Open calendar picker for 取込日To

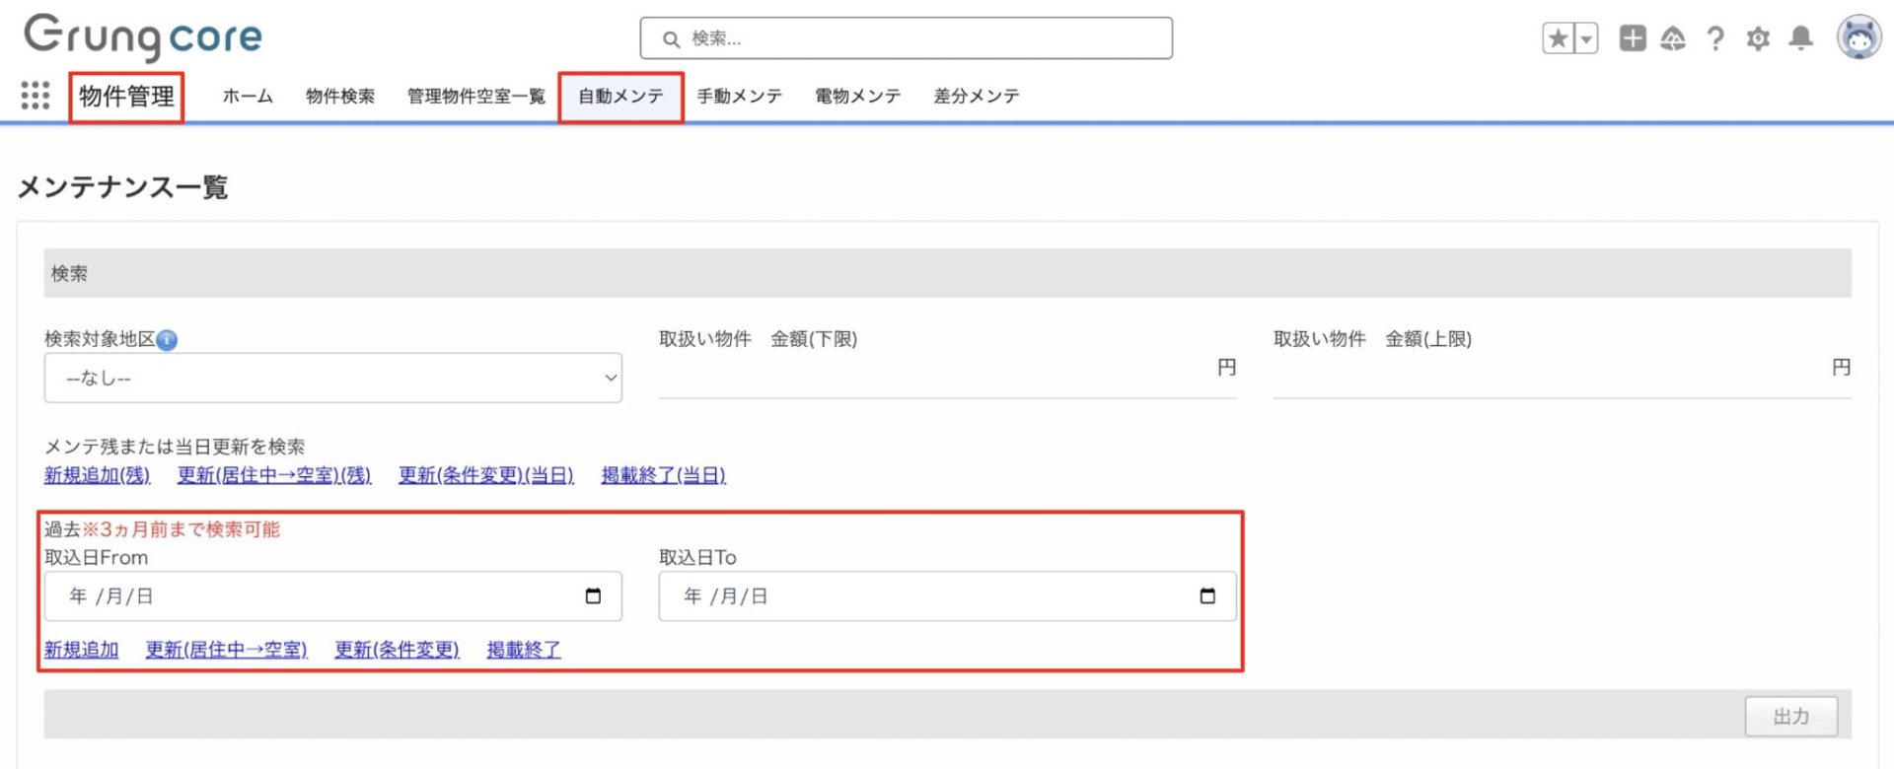(1207, 596)
